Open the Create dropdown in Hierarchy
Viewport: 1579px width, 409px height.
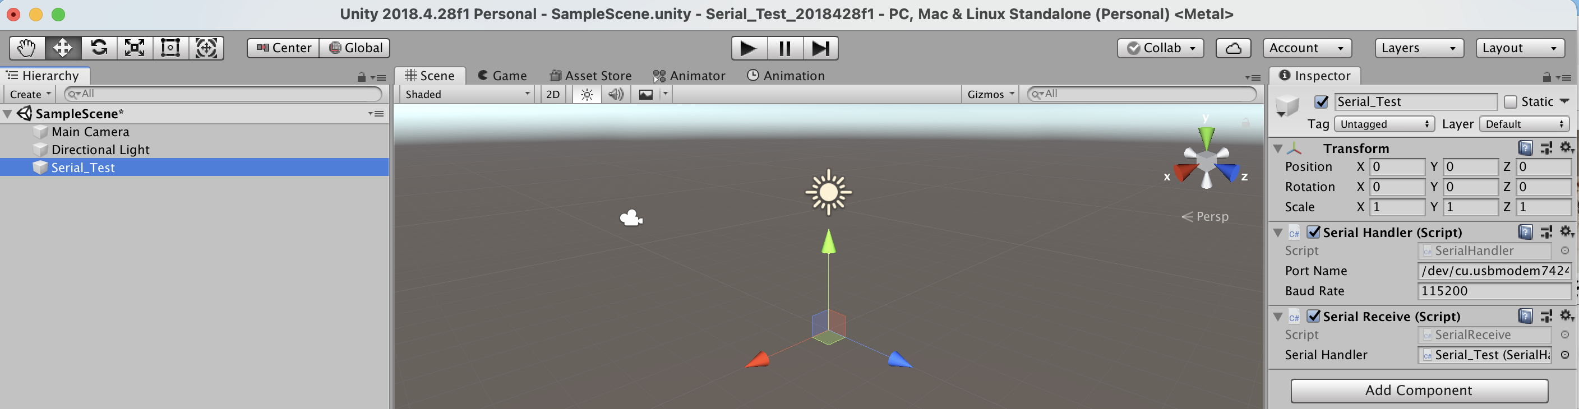coord(29,94)
